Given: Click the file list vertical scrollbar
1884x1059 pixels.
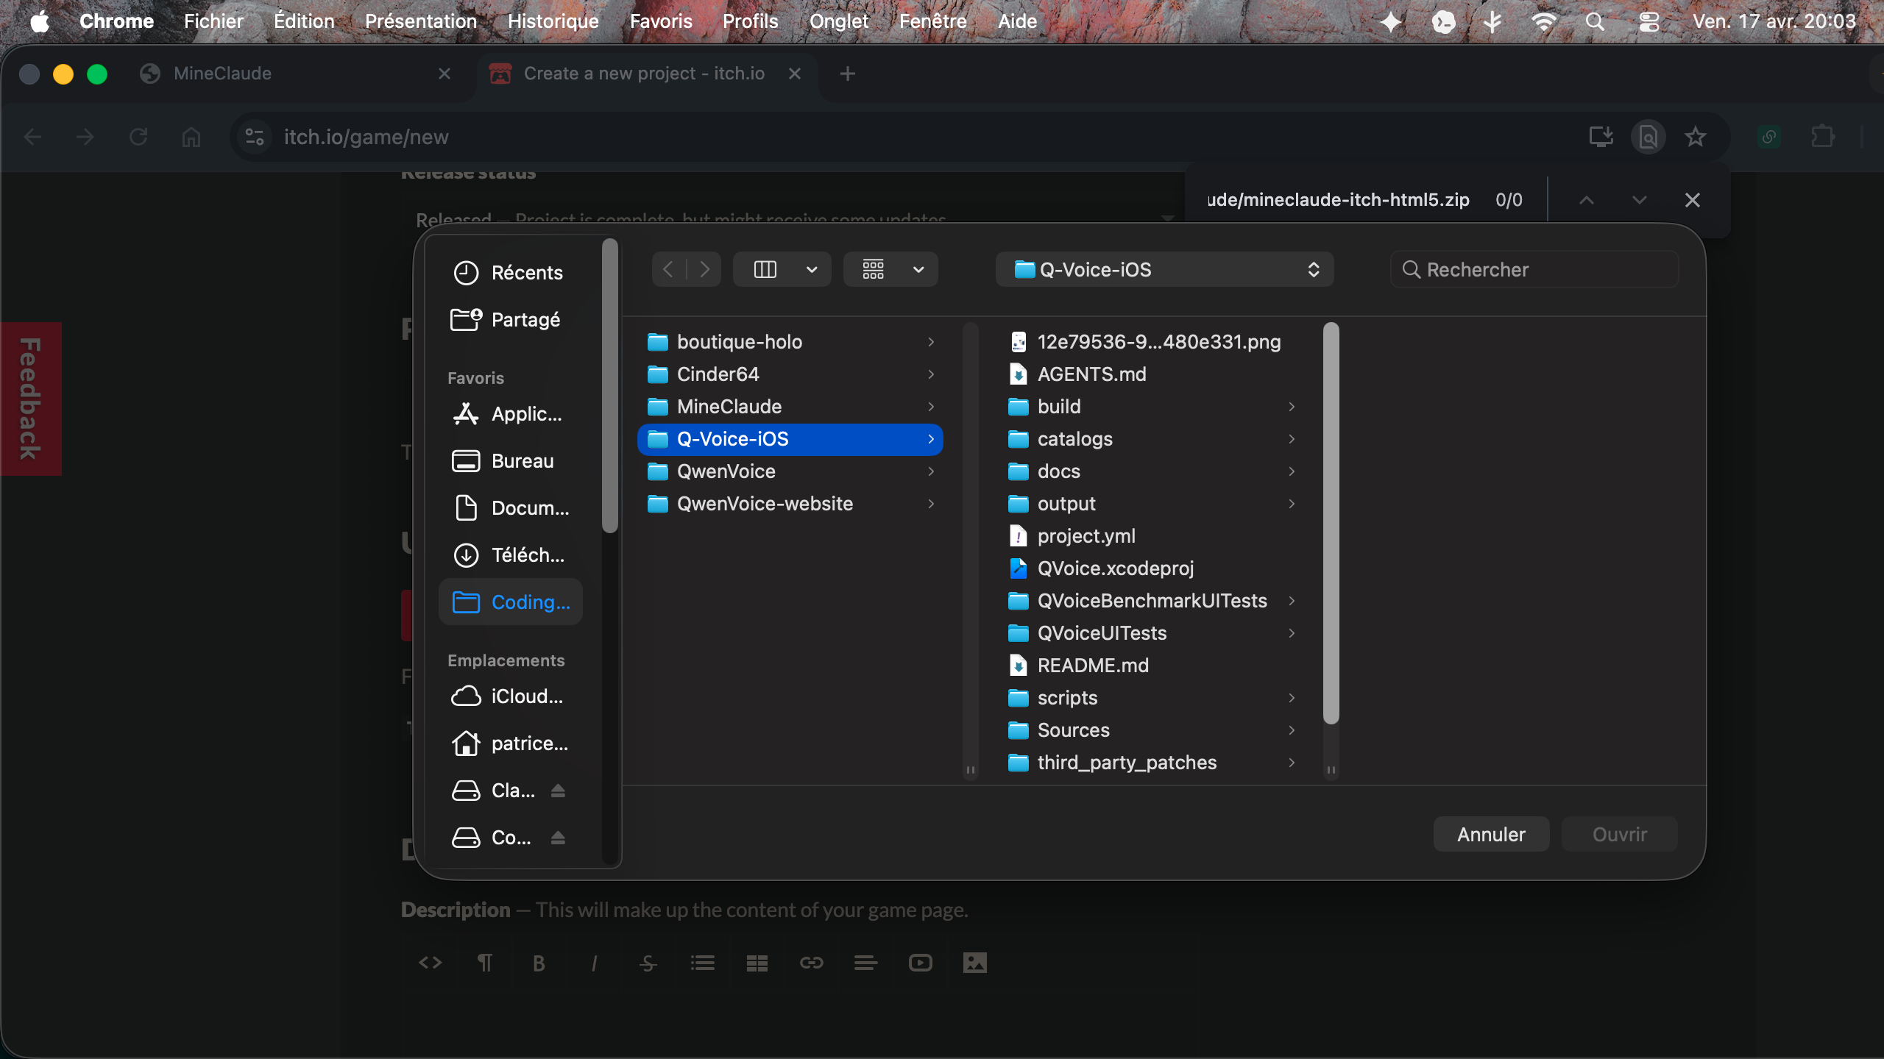Looking at the screenshot, I should [x=1331, y=524].
